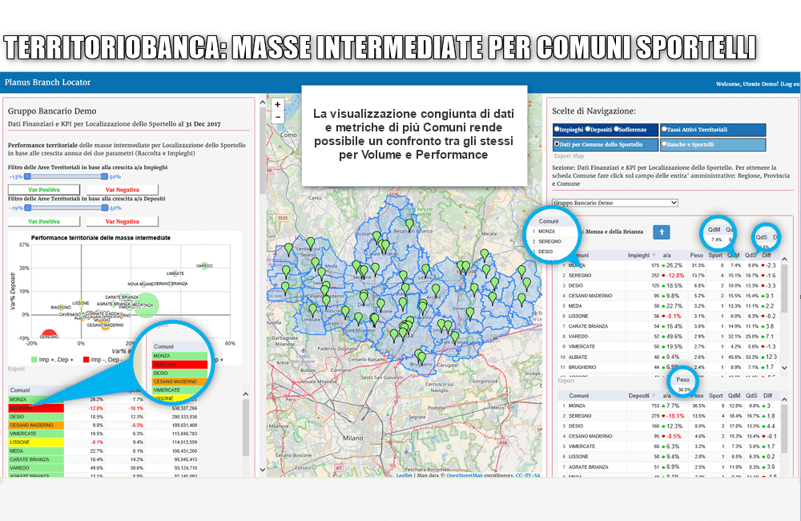Click SEREGNO in the Impieghi table

[580, 276]
